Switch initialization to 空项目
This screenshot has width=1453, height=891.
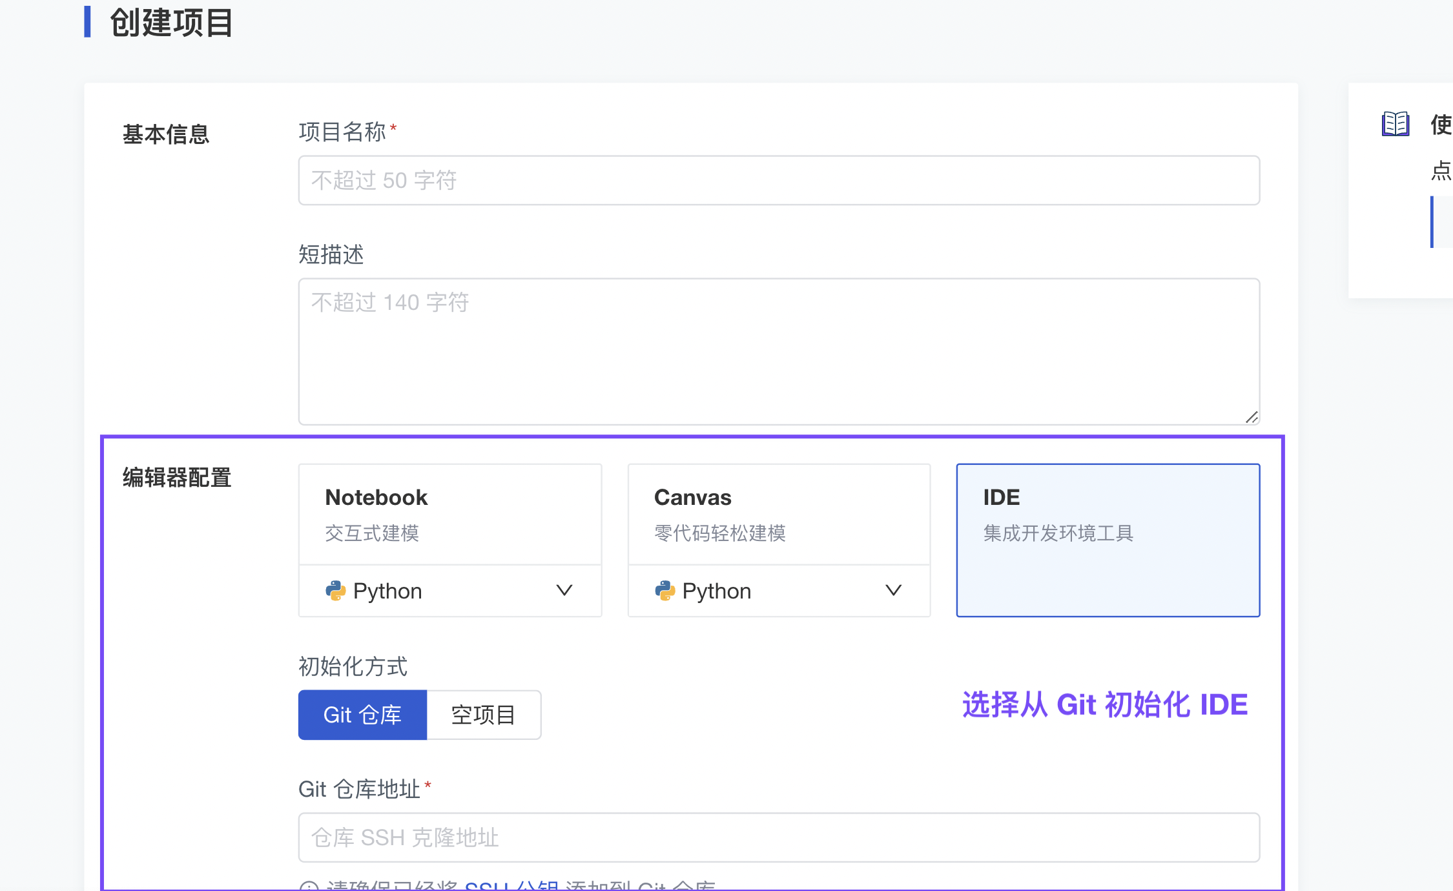point(483,715)
